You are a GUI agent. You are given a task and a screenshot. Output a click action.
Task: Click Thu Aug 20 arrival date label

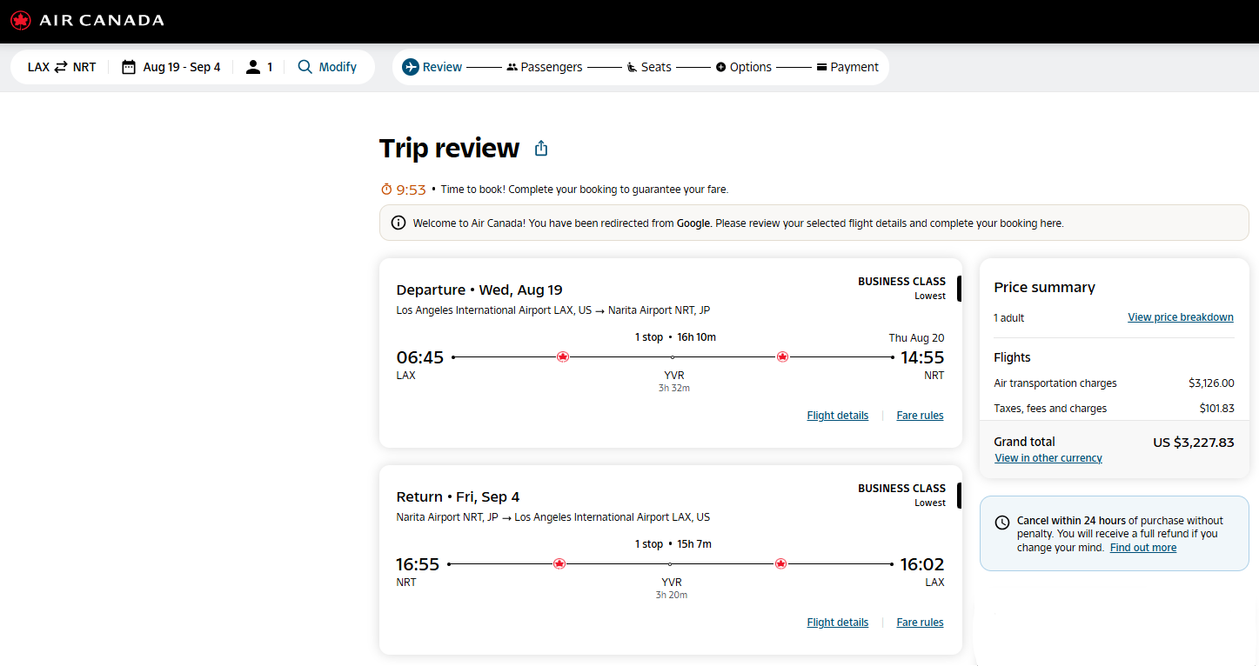(x=916, y=338)
